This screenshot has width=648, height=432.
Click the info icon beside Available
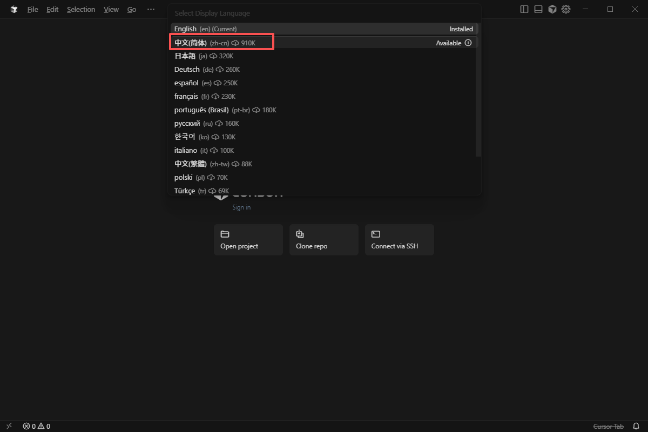coord(468,43)
